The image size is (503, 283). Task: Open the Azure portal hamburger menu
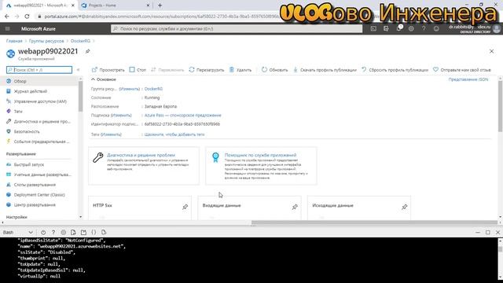pyautogui.click(x=8, y=29)
